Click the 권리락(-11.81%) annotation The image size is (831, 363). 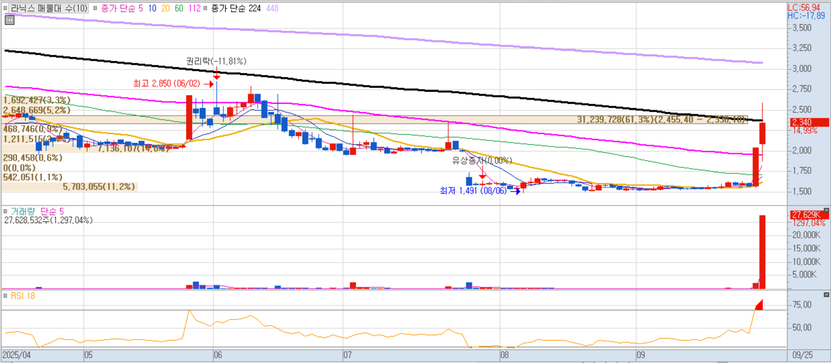[216, 61]
